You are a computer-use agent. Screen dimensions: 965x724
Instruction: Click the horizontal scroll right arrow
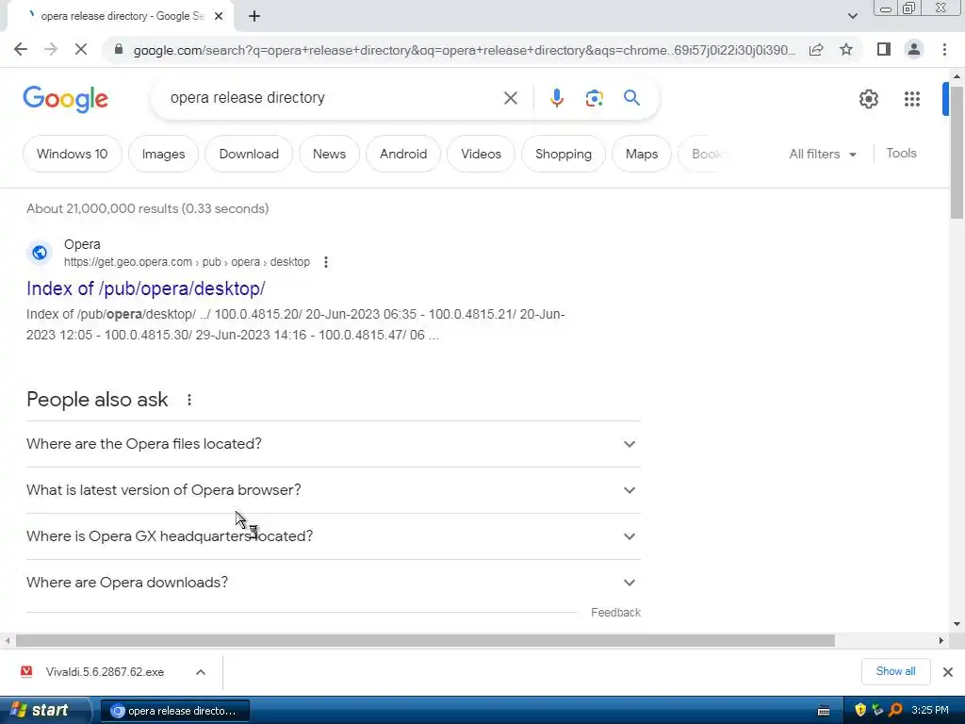[x=941, y=641]
